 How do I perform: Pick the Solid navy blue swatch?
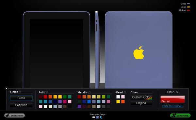[x=55, y=102]
